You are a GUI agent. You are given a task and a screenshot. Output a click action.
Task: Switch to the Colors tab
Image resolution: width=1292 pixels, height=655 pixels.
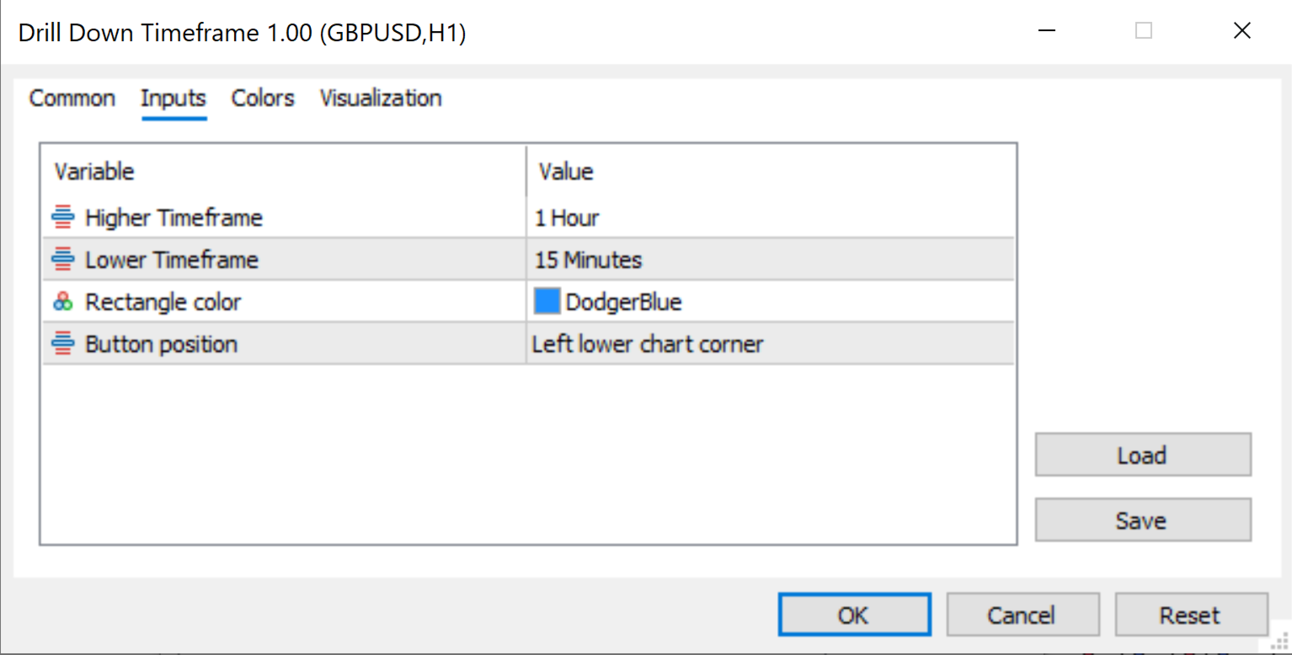[263, 99]
